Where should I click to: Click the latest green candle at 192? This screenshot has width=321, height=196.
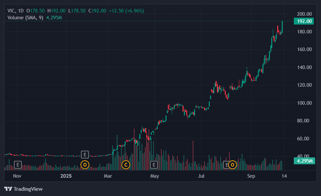[x=282, y=27]
